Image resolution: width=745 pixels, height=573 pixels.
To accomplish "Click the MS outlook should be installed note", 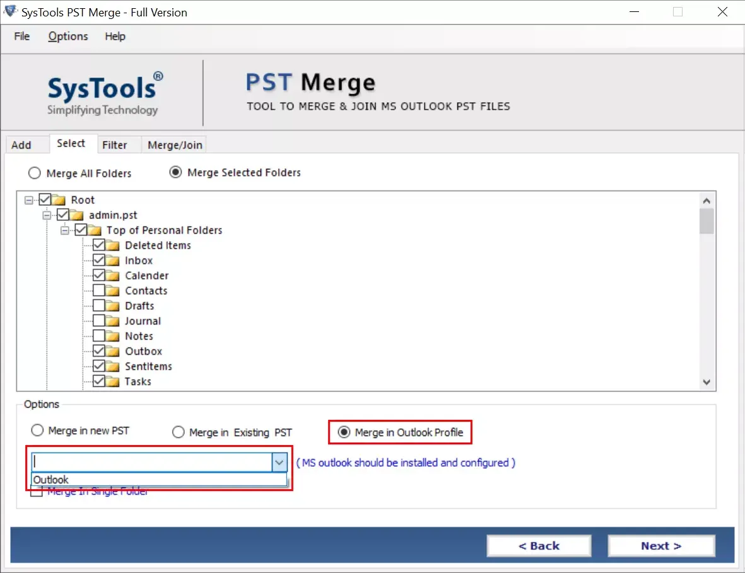I will coord(406,463).
